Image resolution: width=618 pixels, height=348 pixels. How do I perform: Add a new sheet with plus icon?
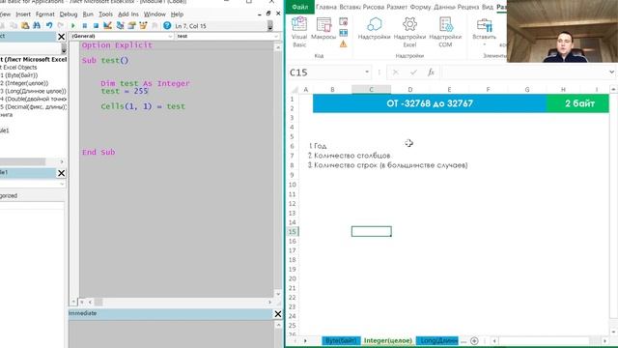[x=474, y=340]
